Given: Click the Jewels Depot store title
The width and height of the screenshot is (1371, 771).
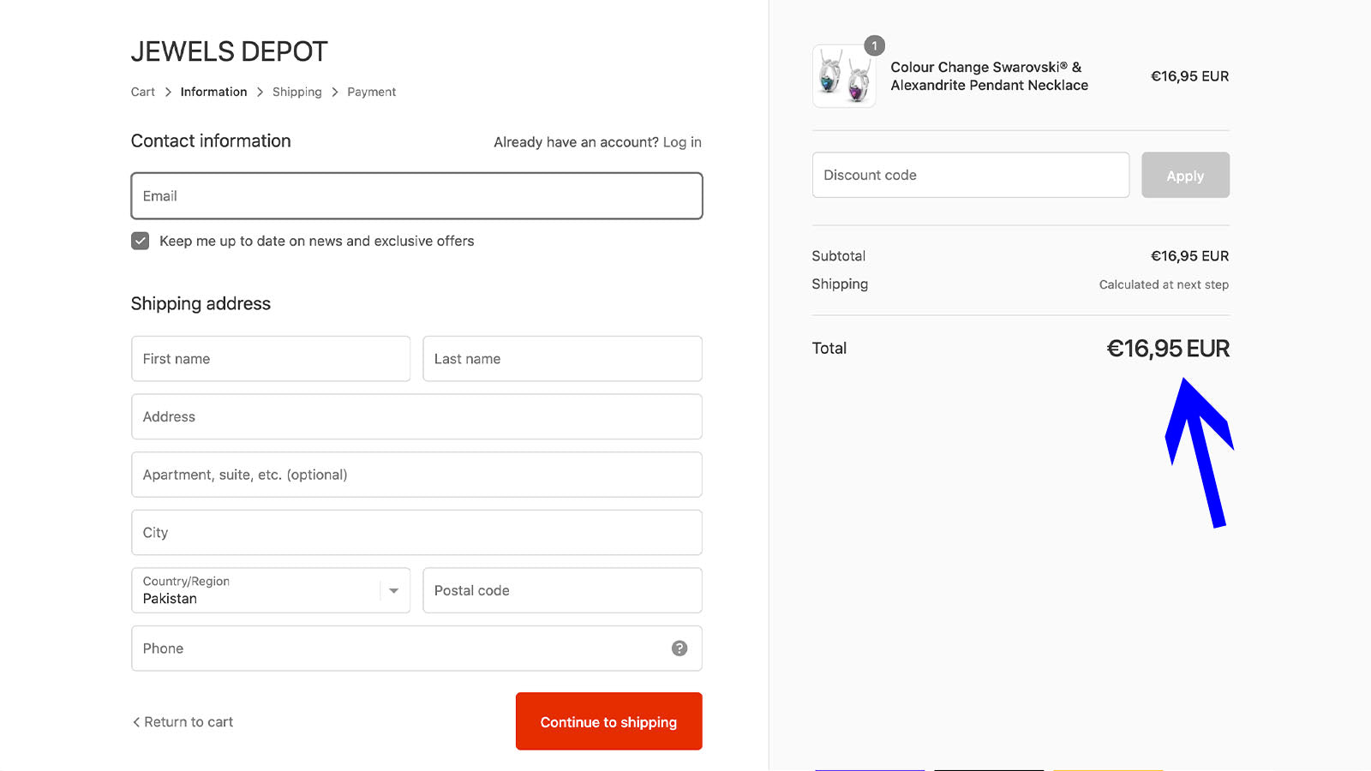Looking at the screenshot, I should pyautogui.click(x=230, y=51).
